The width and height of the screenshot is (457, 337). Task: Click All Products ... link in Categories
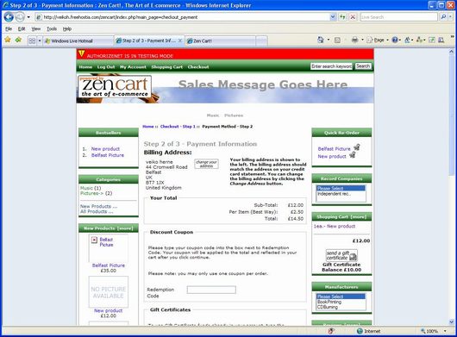click(x=97, y=211)
